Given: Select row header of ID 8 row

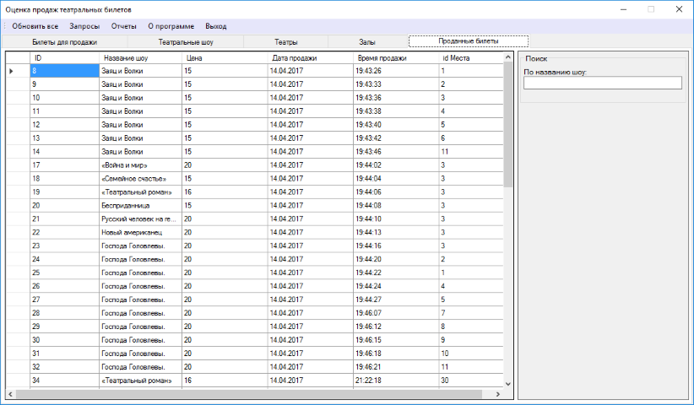Looking at the screenshot, I should (x=17, y=71).
